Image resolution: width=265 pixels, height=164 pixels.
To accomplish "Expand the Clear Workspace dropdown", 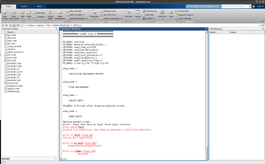I will coord(87,18).
